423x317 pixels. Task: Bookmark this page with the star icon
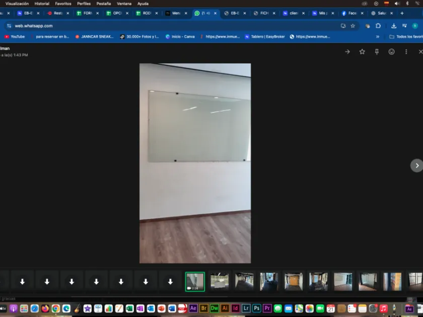point(353,26)
